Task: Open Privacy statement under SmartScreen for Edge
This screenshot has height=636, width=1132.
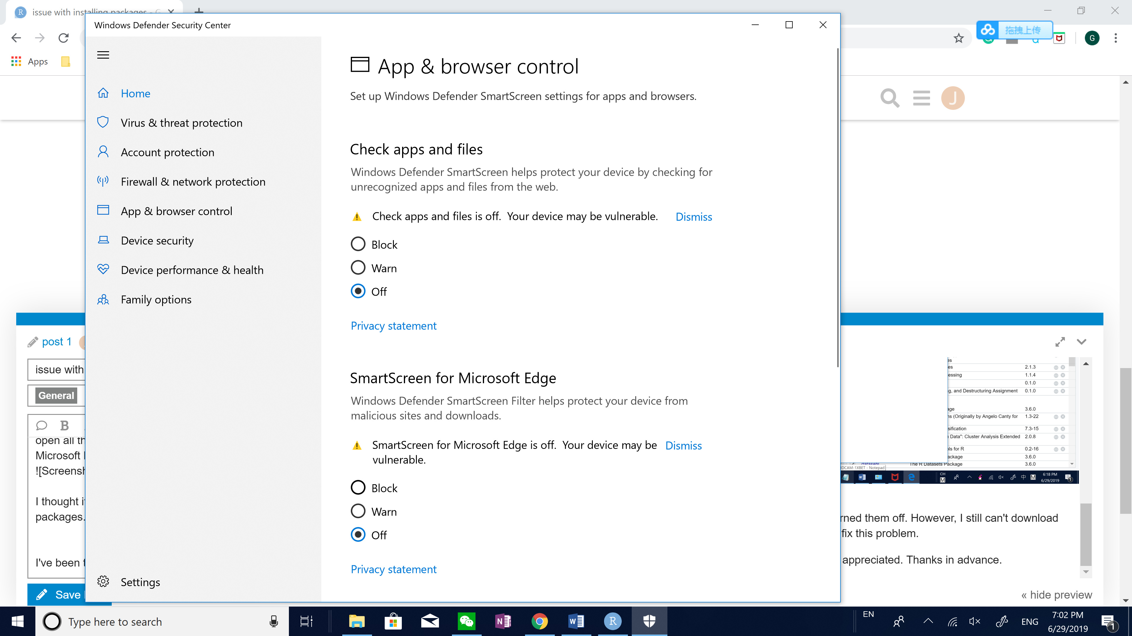Action: [x=393, y=569]
